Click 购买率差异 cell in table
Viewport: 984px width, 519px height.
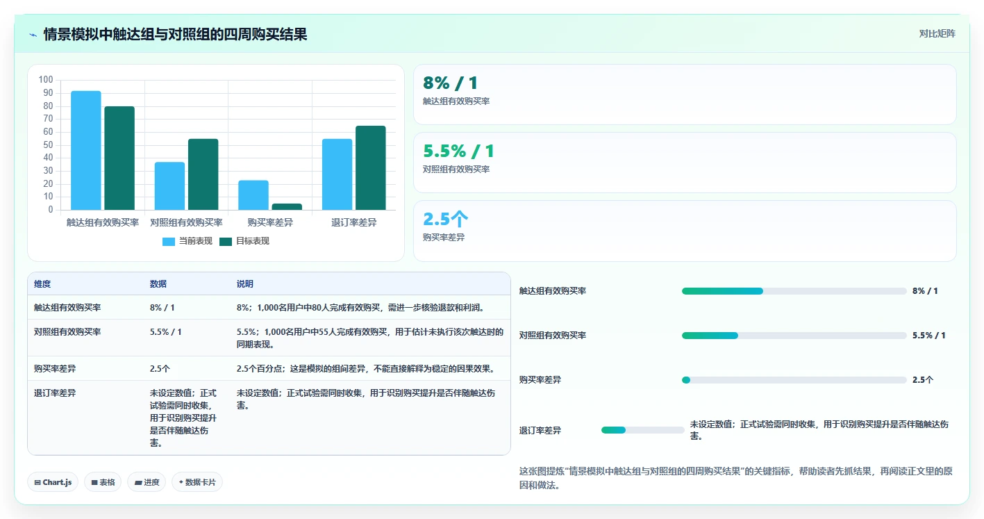(x=55, y=368)
